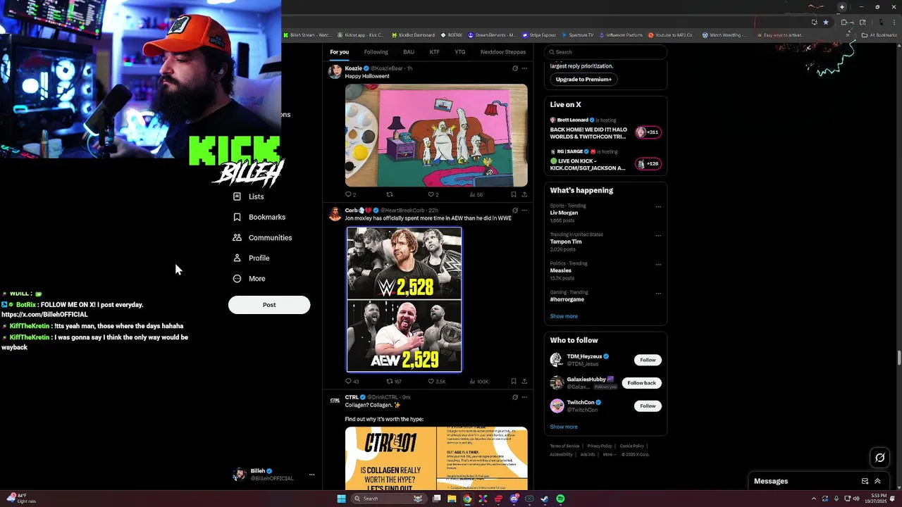Show more trends under What's happening
Viewport: 902px width, 507px height.
click(564, 316)
